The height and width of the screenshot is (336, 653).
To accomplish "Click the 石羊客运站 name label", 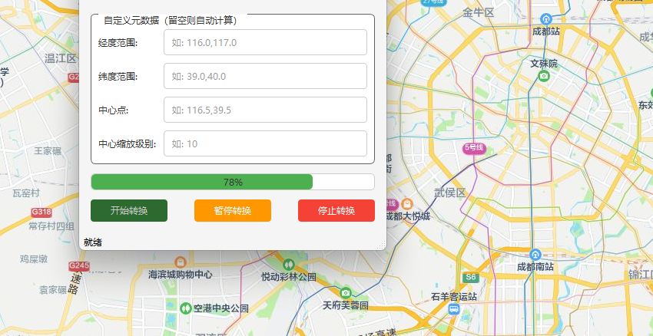I will point(454,297).
